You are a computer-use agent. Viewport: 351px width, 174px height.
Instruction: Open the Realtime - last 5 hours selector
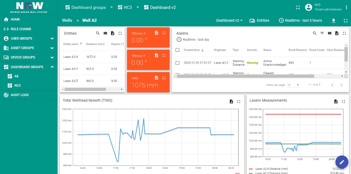[300, 20]
